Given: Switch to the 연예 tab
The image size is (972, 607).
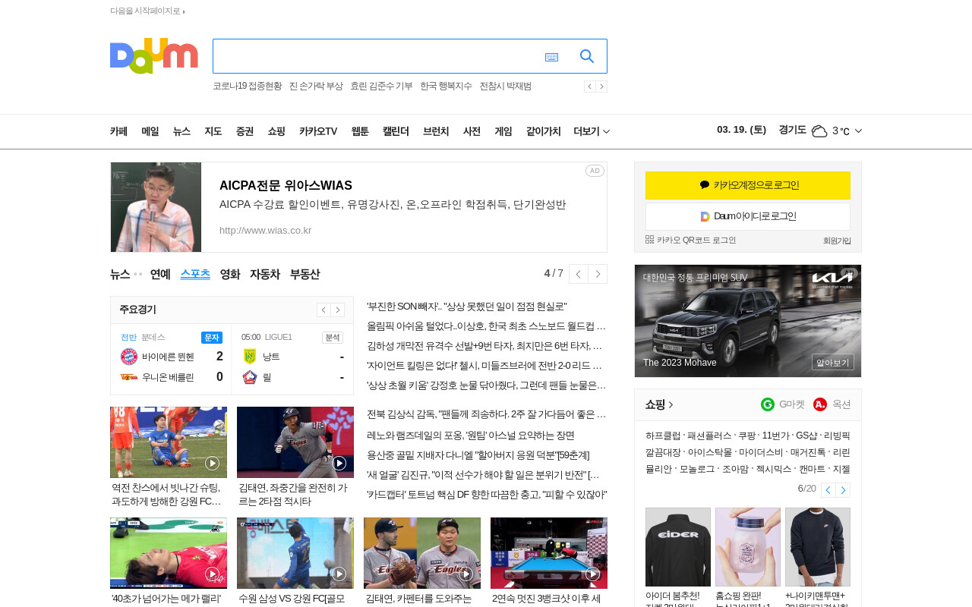Looking at the screenshot, I should click(x=160, y=274).
